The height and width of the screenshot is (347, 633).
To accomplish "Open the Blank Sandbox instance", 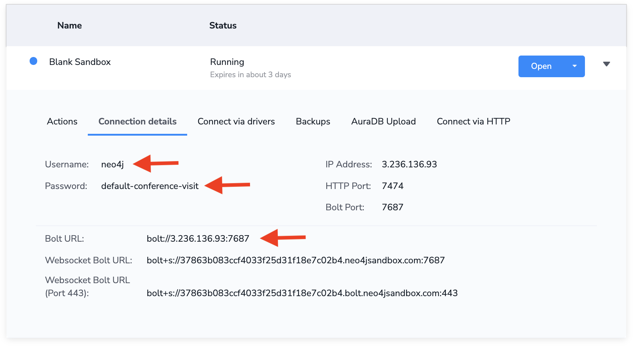I will (x=541, y=66).
